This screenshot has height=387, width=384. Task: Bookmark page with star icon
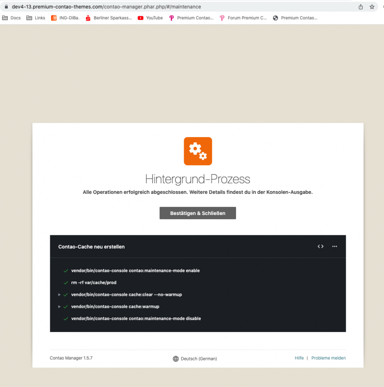tap(372, 7)
